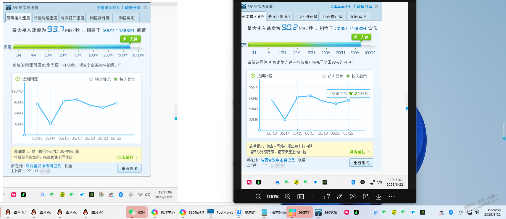Select 按次显示 radio in the 93.7 MB window
Viewport: 506px width, 219px height.
pos(91,79)
